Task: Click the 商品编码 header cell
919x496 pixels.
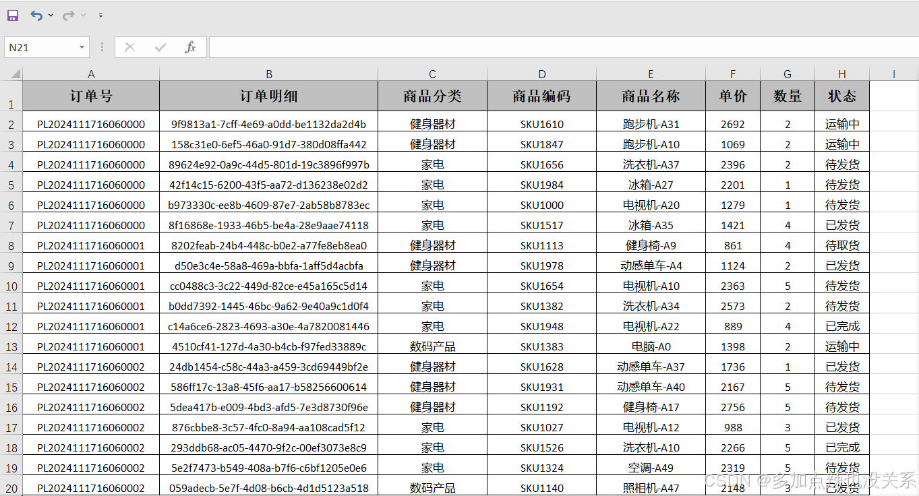Action: (x=541, y=96)
